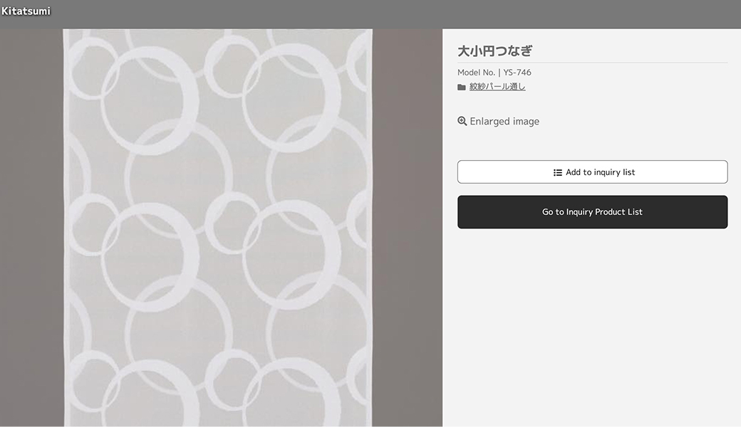Go to Inquiry Product List

592,212
